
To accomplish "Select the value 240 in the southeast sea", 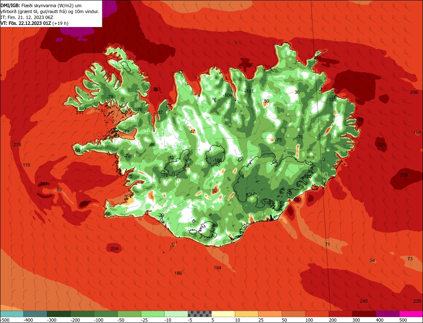I will point(364,301).
